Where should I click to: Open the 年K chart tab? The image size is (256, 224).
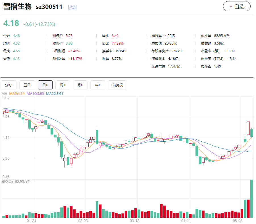[98, 85]
